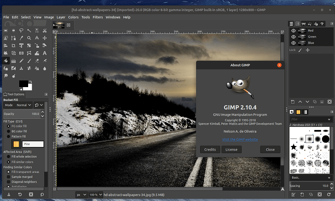Select the Clone stamp tool

click(21, 68)
